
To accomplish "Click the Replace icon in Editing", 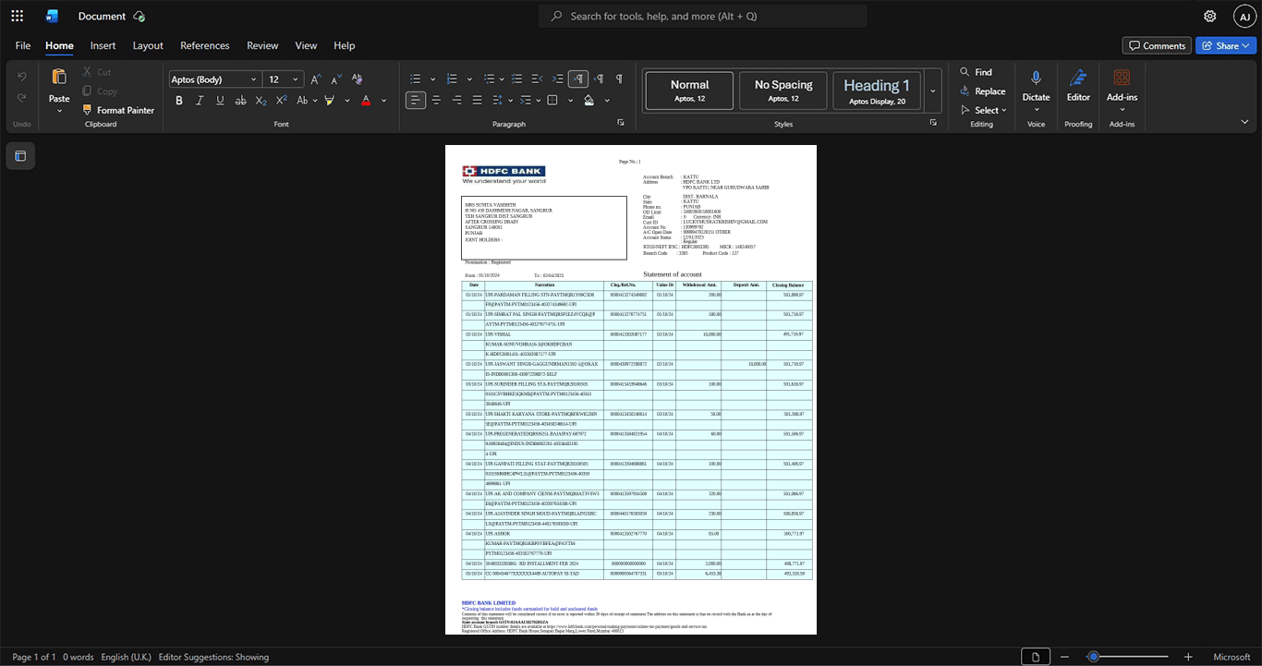I will [x=965, y=91].
